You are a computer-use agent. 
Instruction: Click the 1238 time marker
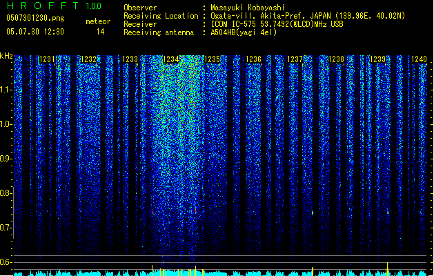[336, 59]
